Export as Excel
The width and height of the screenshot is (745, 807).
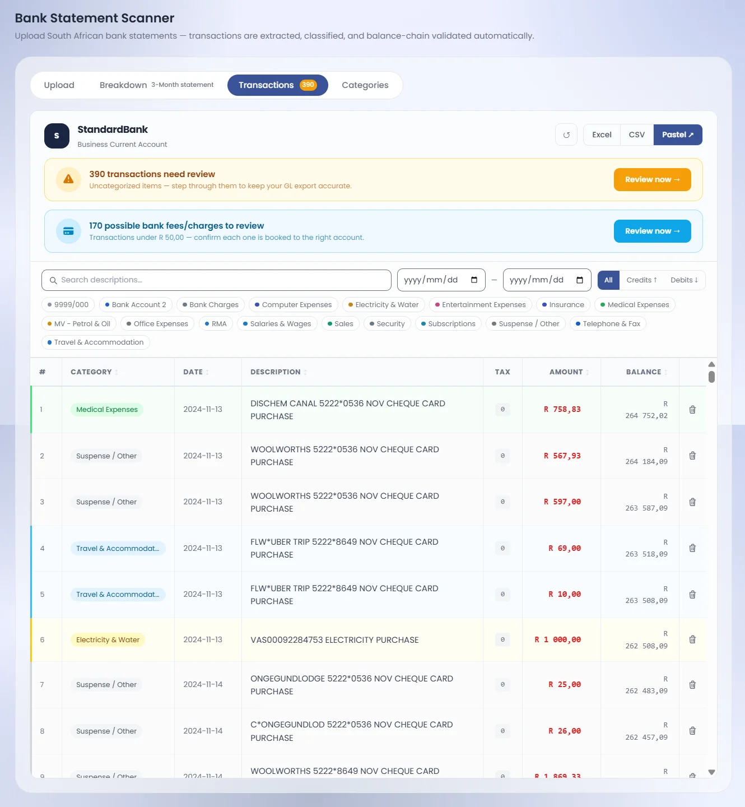coord(602,135)
